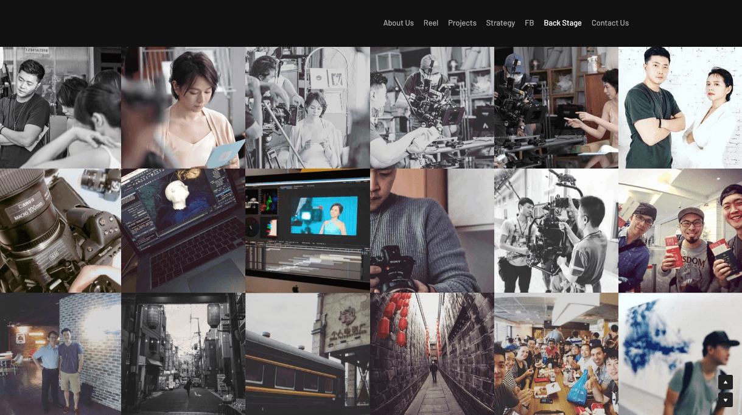
Task: Select the Back Stage menu item
Action: (x=562, y=23)
